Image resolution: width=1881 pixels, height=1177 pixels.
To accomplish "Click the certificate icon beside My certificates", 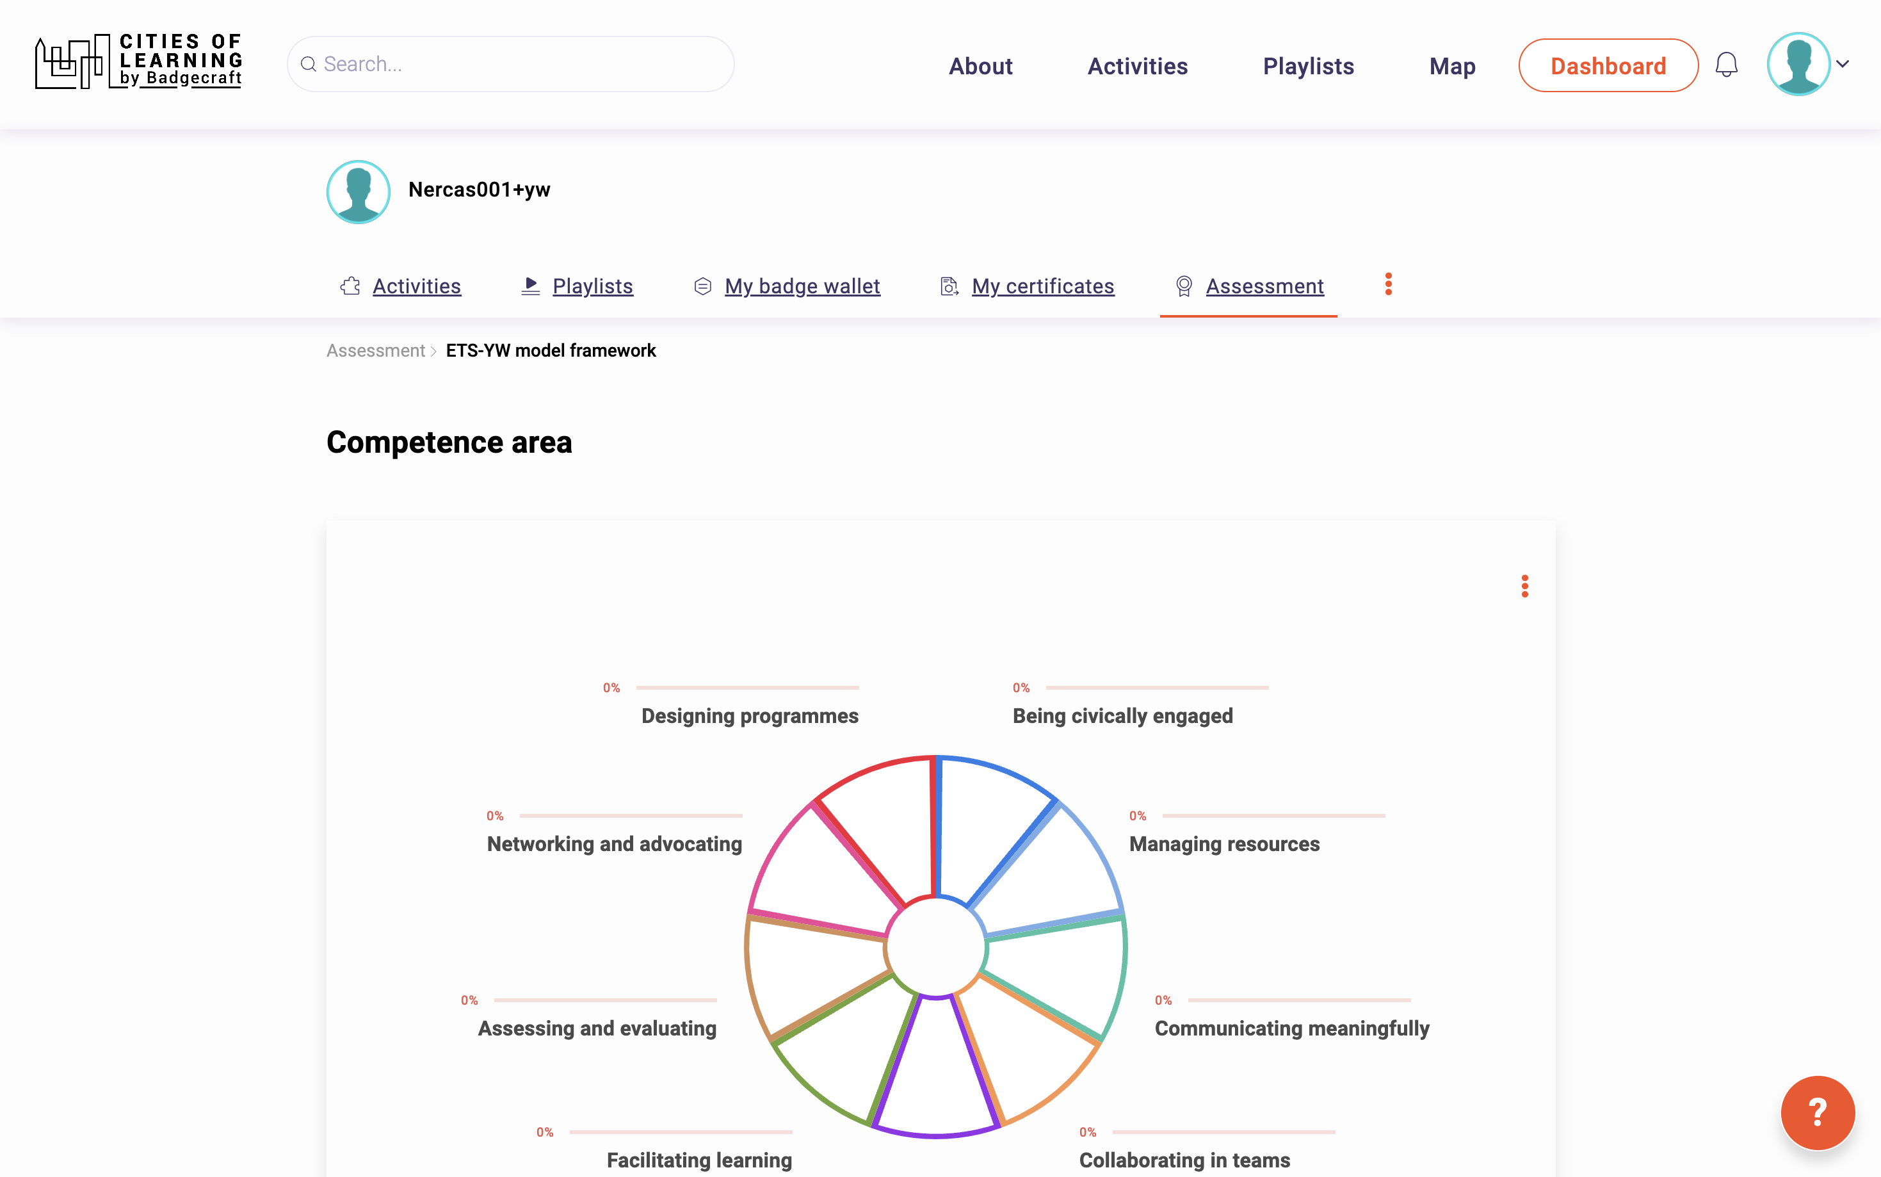I will (949, 286).
